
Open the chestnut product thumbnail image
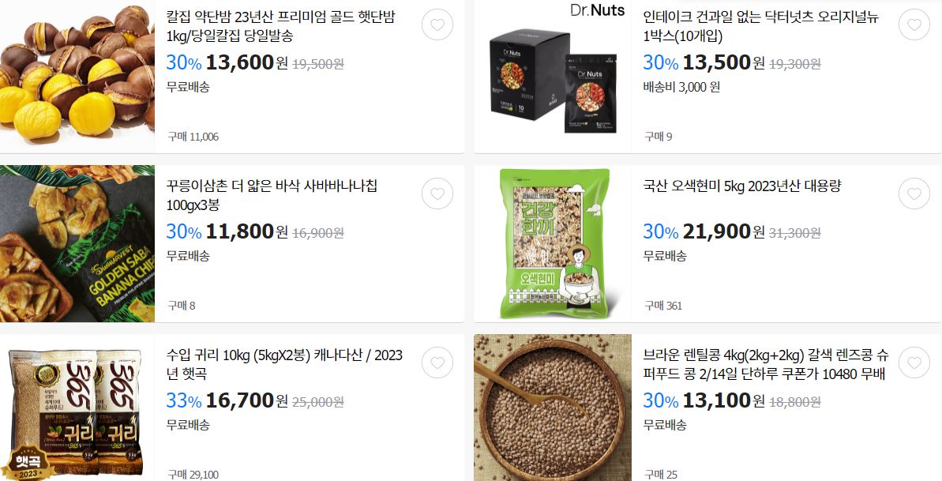coord(77,77)
